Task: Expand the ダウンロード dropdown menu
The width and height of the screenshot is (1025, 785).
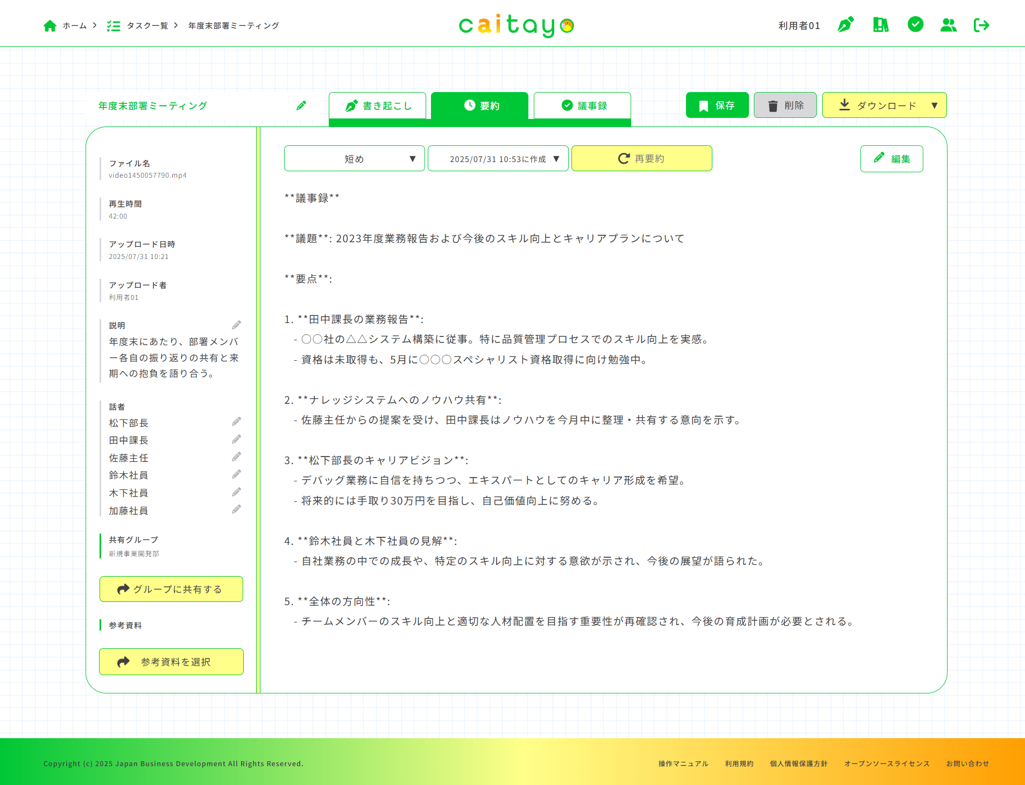Action: click(884, 106)
